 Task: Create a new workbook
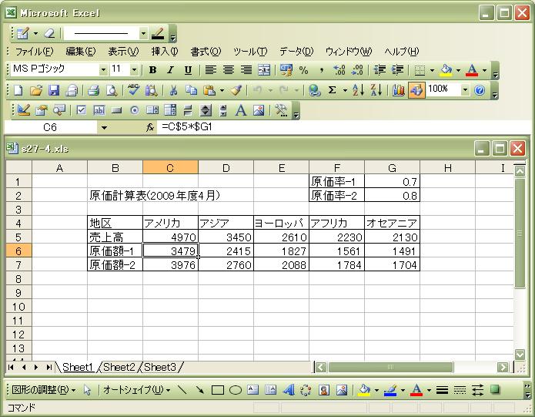(18, 90)
